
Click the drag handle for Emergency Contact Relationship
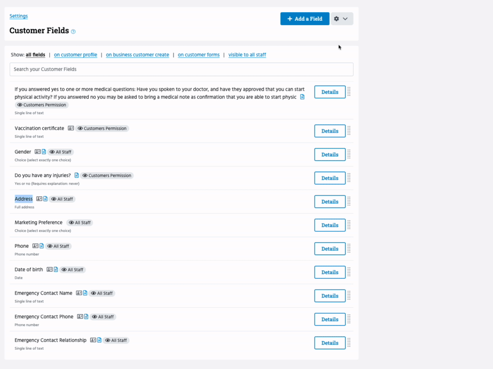pos(349,343)
